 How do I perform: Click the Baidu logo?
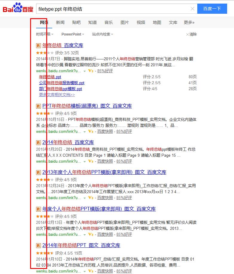click(x=18, y=8)
